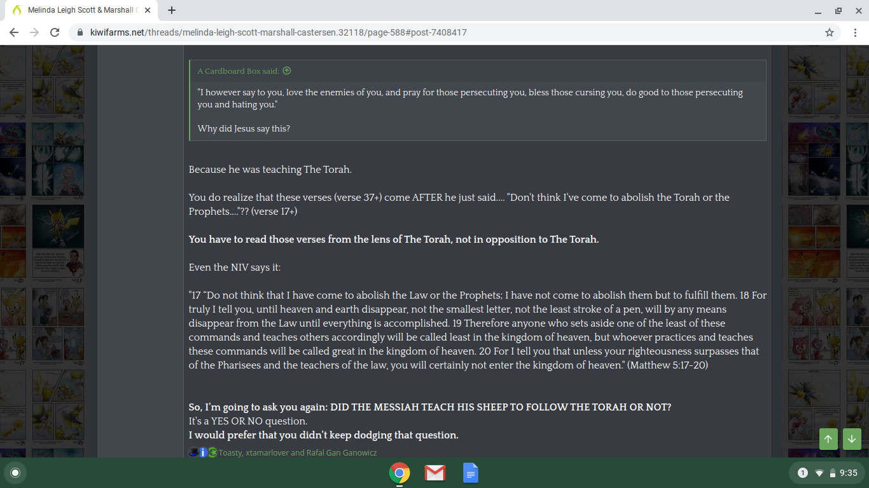Screen dimensions: 869x488
Task: Reload the page with refresh icon
Action: tap(55, 32)
